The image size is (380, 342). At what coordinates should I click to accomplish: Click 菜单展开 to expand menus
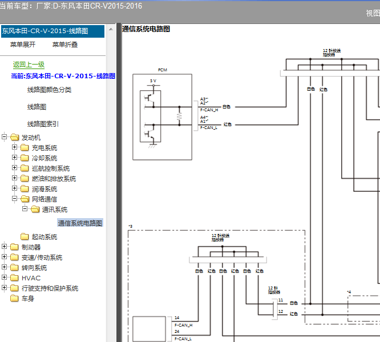click(x=23, y=45)
